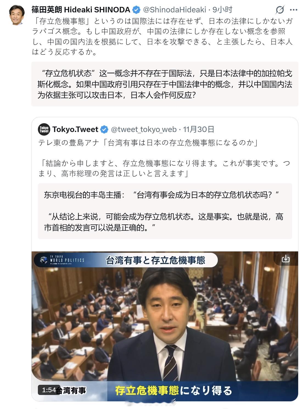Viewport: 302px width, 409px height.
Task: Click the quoted tweet's Chinese translation box
Action: (165, 211)
